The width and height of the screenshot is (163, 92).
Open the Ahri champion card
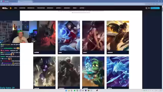click(69, 38)
